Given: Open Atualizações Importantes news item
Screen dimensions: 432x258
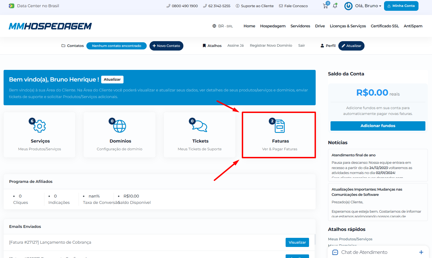Looking at the screenshot, I should click(367, 192).
